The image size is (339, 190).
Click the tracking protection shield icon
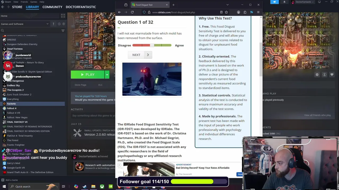144,12
